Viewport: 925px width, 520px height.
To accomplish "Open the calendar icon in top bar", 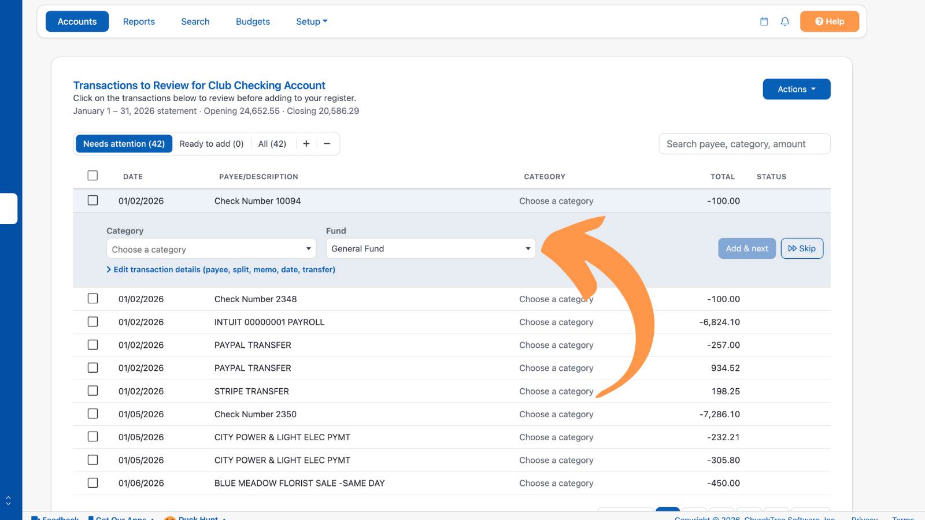I will click(x=764, y=21).
